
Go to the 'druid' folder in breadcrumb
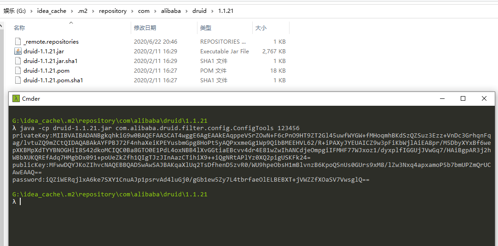tap(199, 11)
